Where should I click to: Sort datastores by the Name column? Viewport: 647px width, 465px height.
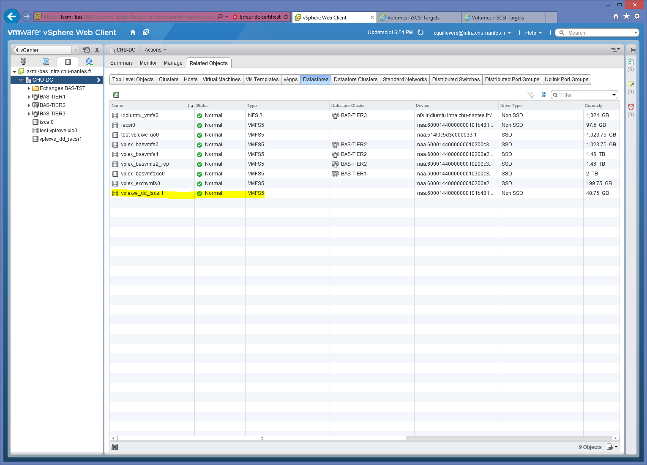[148, 106]
